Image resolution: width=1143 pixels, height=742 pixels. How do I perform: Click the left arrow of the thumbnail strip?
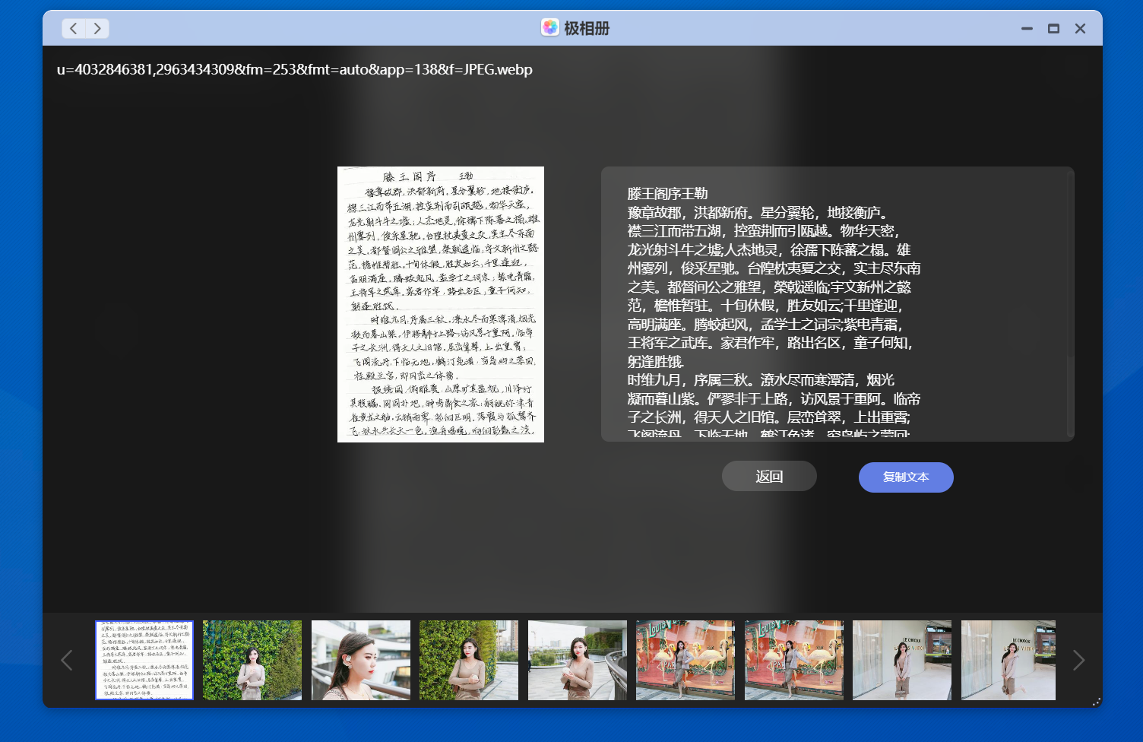(x=67, y=660)
